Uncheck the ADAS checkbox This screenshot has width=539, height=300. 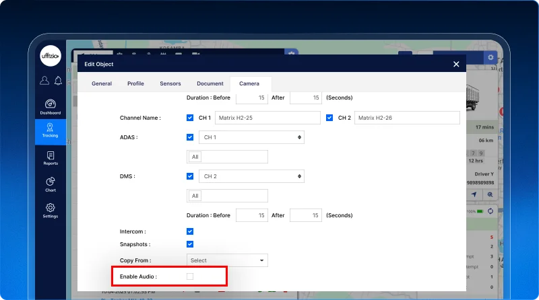(190, 137)
